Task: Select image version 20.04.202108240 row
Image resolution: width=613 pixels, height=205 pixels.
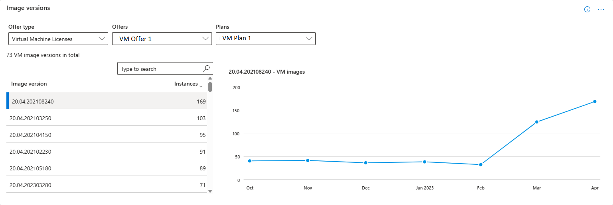Action: click(x=108, y=102)
